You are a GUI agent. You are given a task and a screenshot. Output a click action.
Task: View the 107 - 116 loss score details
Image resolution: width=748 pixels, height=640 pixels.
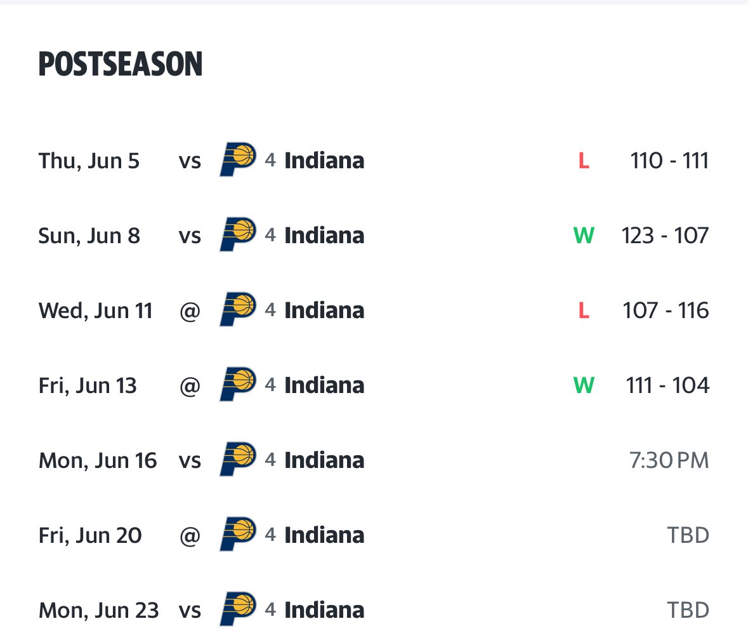[666, 310]
